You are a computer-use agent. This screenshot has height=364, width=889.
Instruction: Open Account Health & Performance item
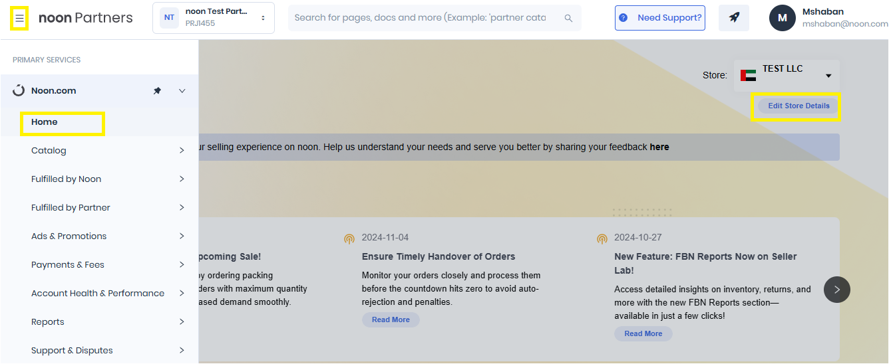click(x=98, y=294)
